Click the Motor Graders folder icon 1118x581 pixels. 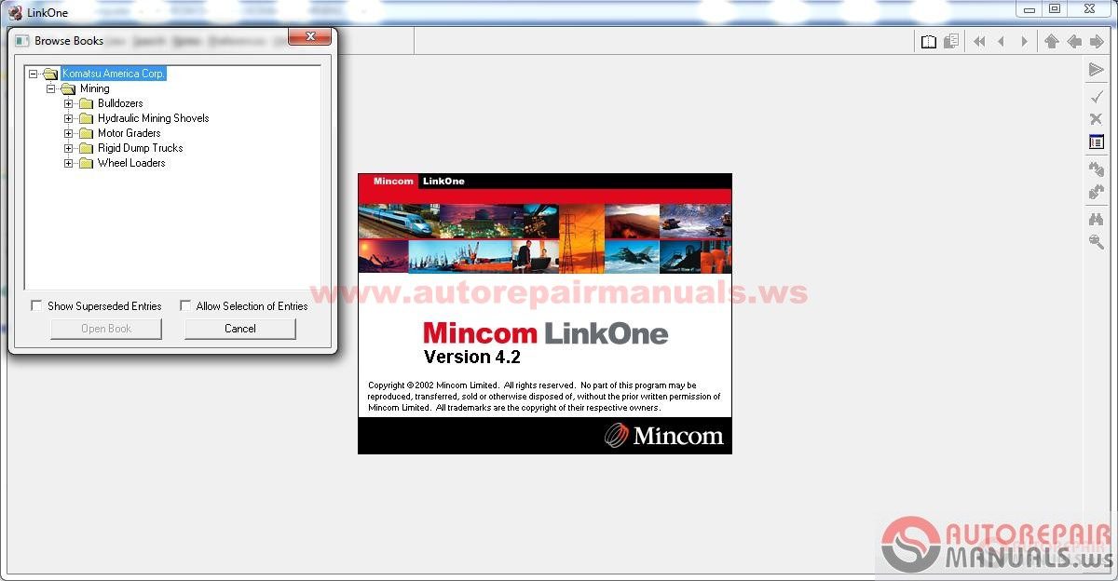point(86,133)
